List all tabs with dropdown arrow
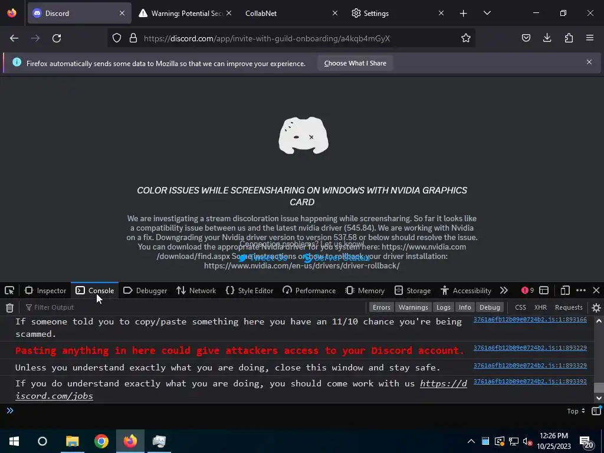604x453 pixels. pyautogui.click(x=487, y=14)
